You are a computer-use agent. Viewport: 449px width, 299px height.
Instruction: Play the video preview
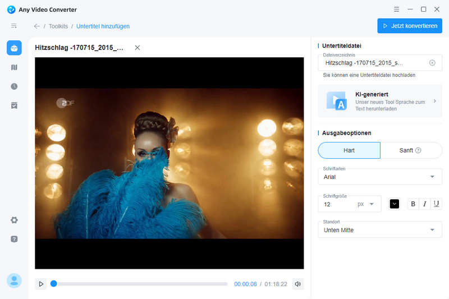pyautogui.click(x=41, y=284)
